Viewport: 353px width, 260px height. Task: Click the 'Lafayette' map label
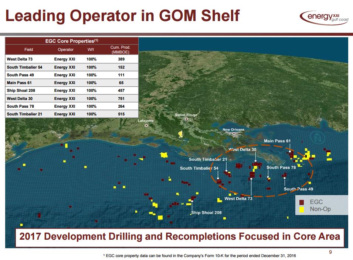coord(146,121)
